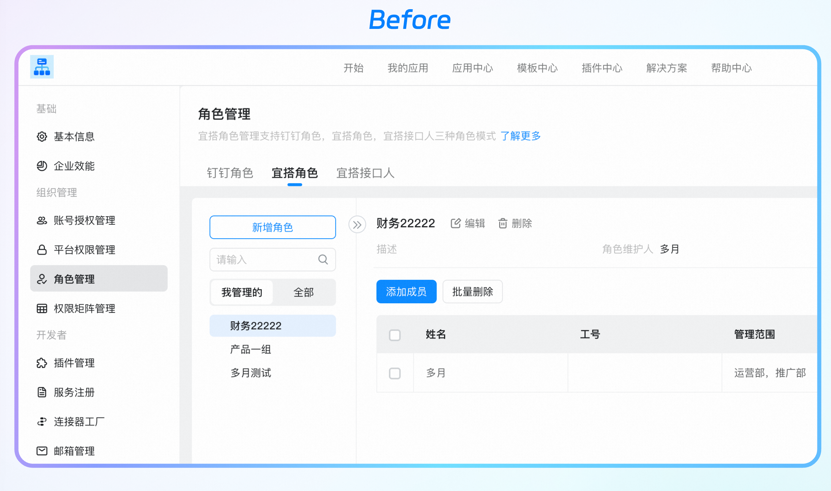Switch role filter to 全部
The image size is (831, 491).
(304, 292)
